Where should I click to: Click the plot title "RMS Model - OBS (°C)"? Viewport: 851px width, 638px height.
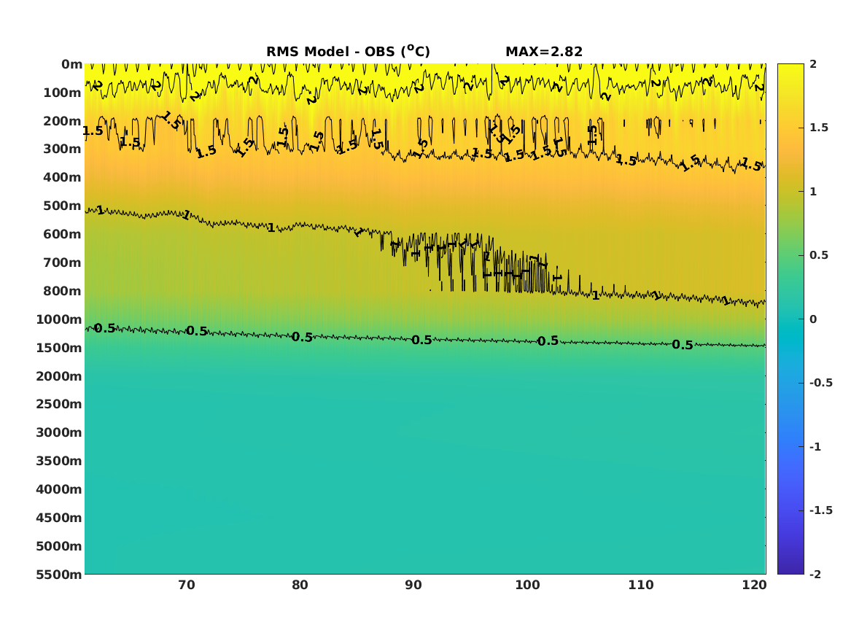(x=348, y=52)
